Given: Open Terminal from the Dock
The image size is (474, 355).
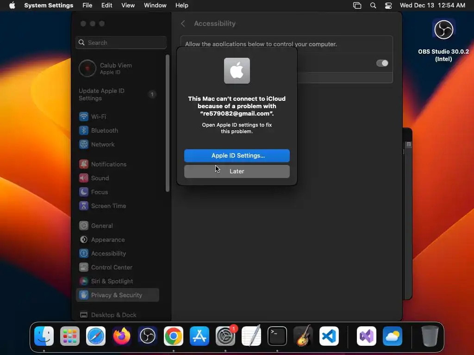Looking at the screenshot, I should (277, 336).
